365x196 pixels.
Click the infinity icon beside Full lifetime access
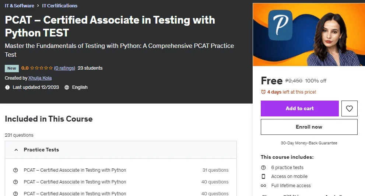point(263,186)
